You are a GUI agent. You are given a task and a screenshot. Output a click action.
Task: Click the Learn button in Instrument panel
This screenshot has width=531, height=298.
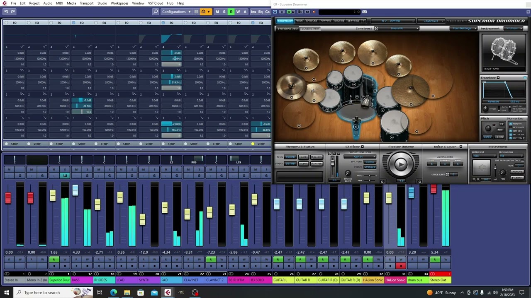point(517,178)
